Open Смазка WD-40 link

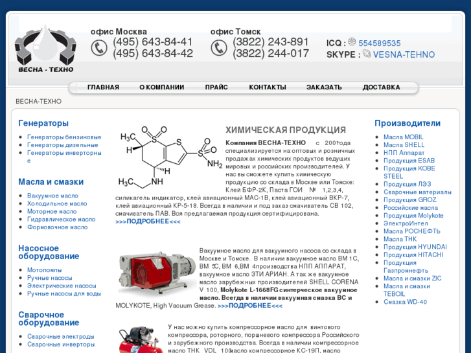tap(405, 302)
